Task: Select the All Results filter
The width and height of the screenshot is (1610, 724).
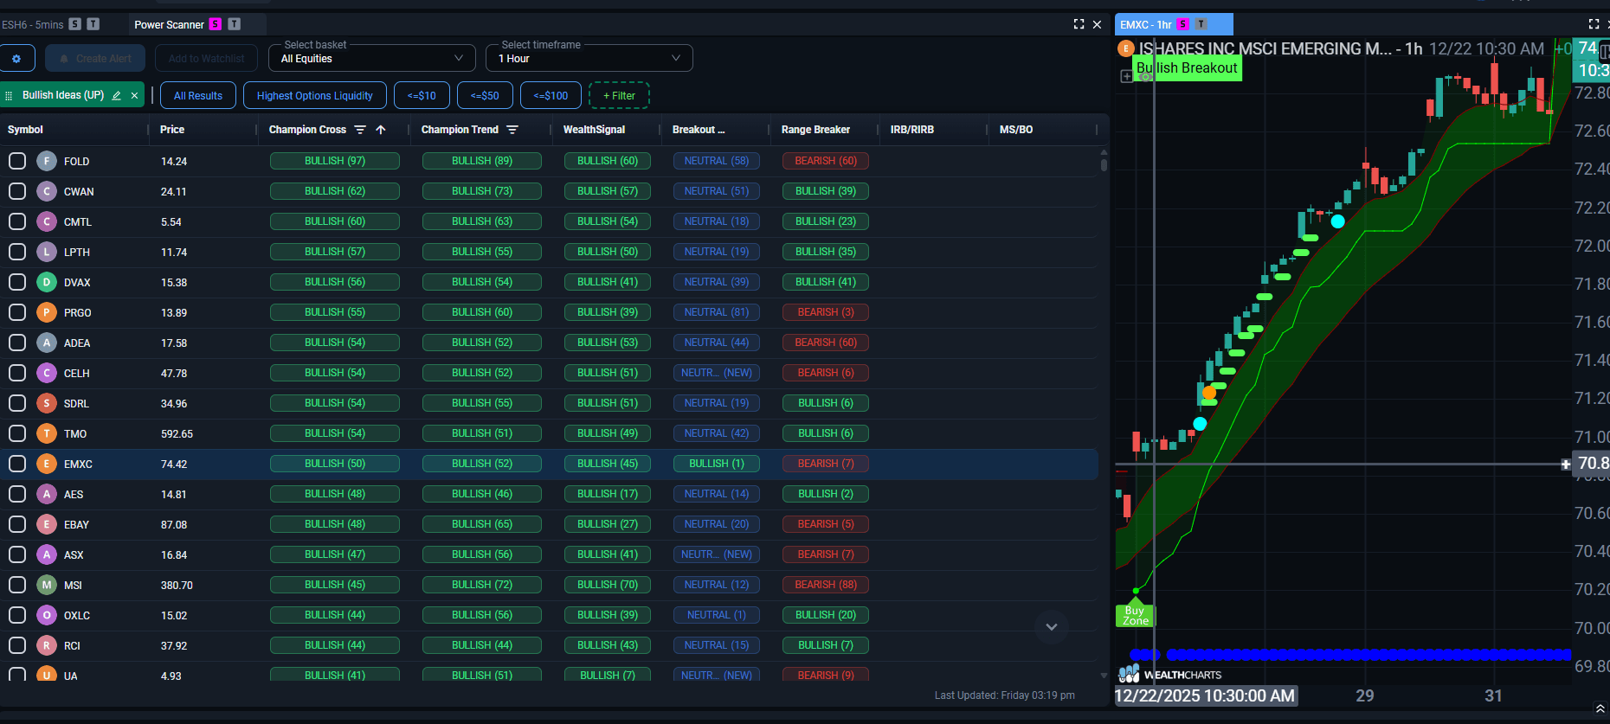Action: pos(198,95)
